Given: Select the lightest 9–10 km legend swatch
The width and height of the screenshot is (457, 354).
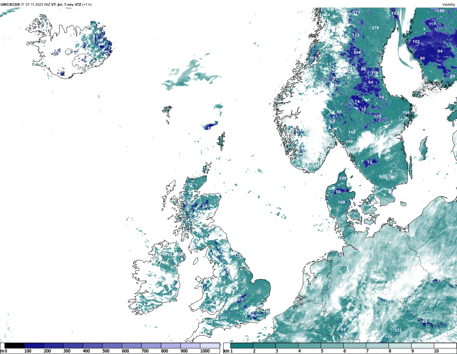Looking at the screenshot, I should pos(423,345).
